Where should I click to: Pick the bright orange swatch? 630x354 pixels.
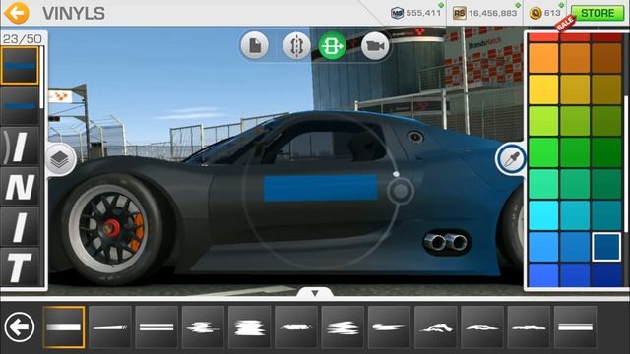[543, 58]
